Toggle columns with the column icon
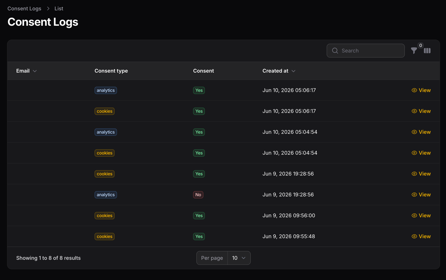The height and width of the screenshot is (280, 446). pos(427,51)
